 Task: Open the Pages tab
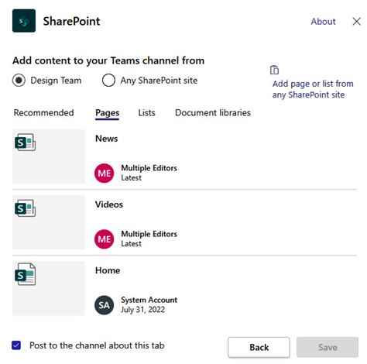(x=108, y=113)
